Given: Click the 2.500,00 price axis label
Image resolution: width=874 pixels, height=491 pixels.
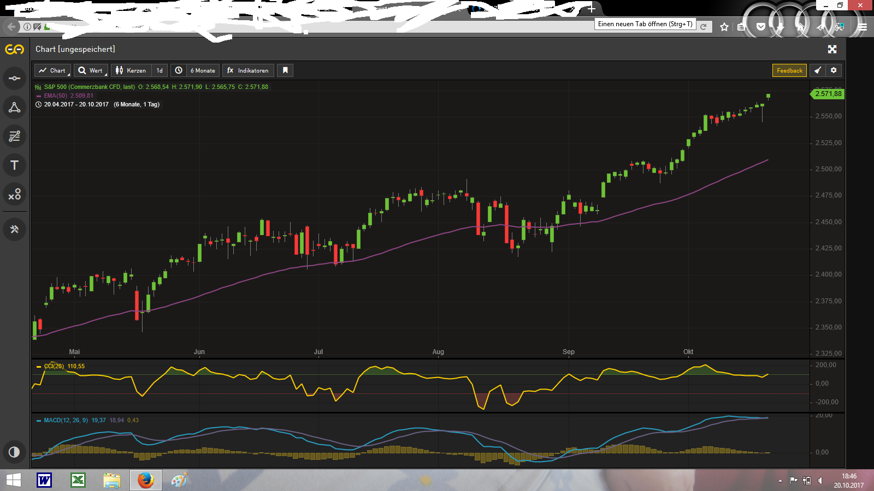Looking at the screenshot, I should tap(829, 169).
